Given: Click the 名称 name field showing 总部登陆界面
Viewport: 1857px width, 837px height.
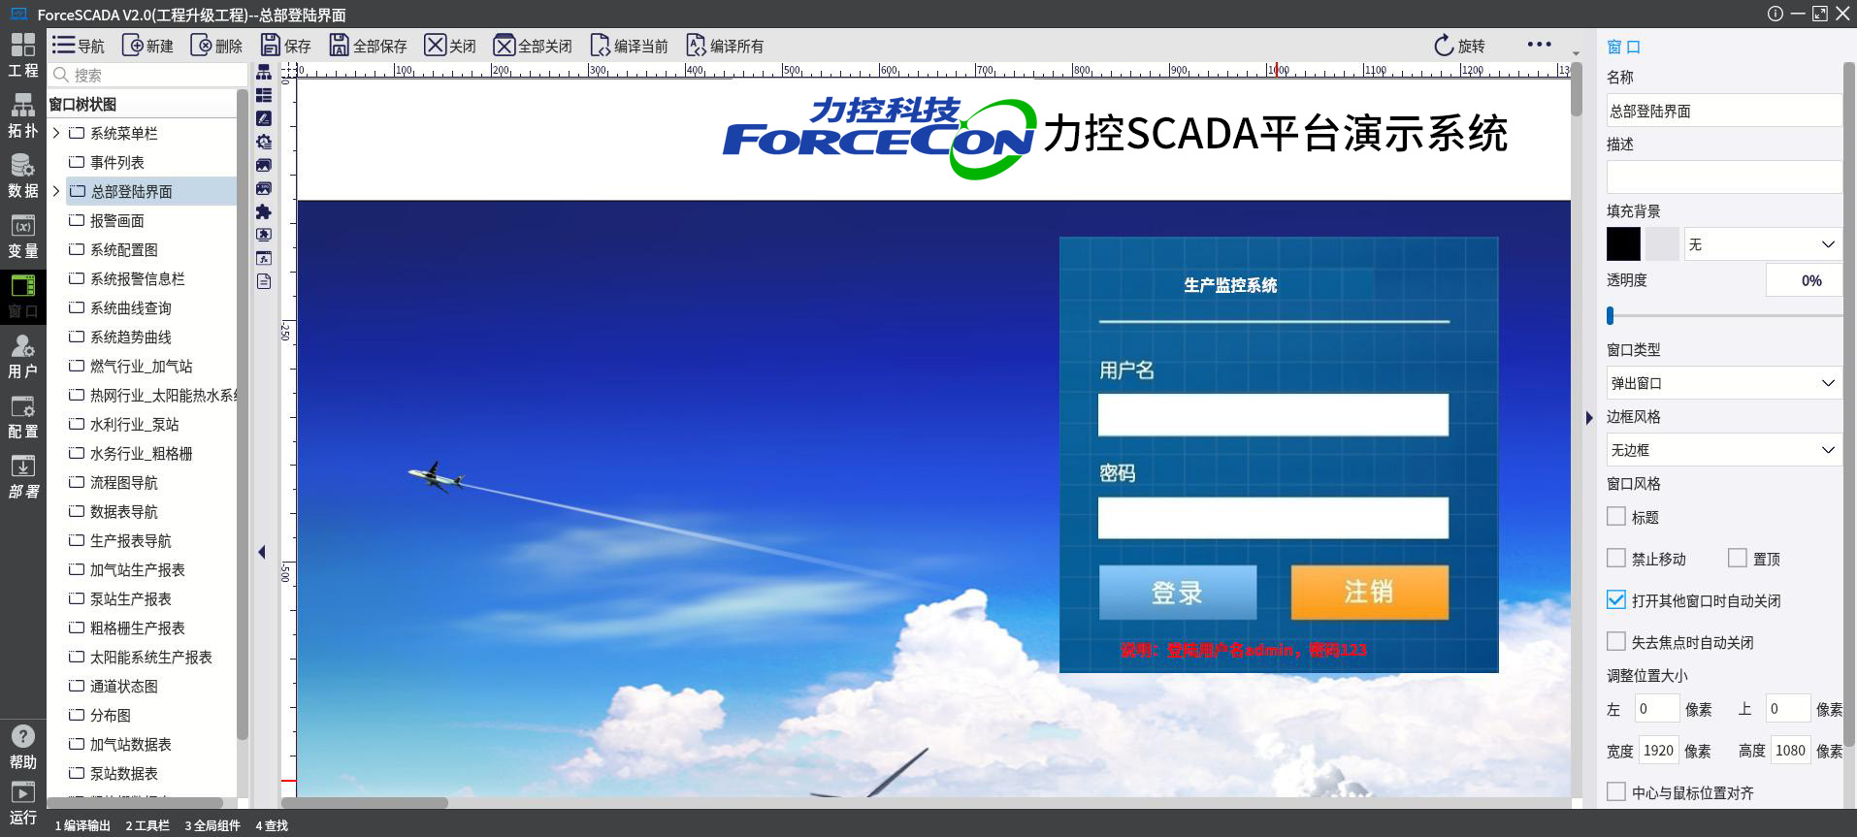Looking at the screenshot, I should [x=1723, y=111].
